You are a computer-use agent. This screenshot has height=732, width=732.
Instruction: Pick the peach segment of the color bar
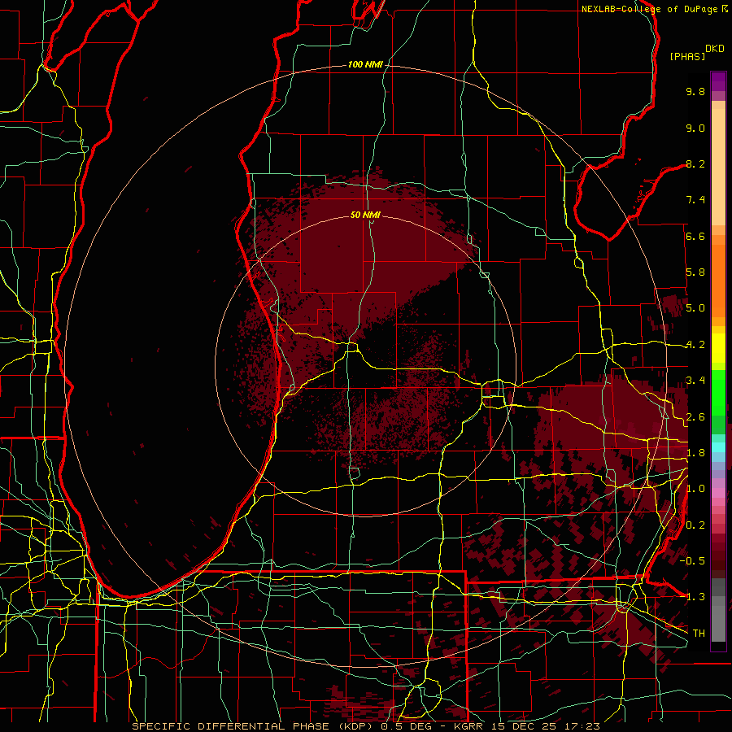[x=718, y=168]
